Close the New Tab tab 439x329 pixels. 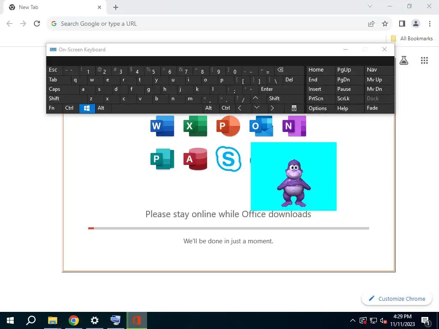99,7
